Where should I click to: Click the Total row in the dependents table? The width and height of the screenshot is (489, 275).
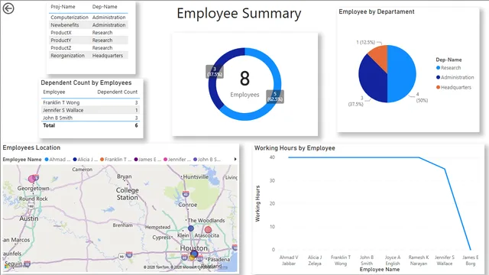pos(90,125)
